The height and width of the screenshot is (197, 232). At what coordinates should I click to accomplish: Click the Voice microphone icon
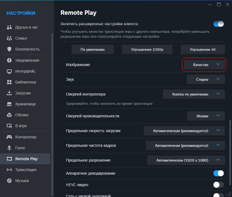pos(10,148)
